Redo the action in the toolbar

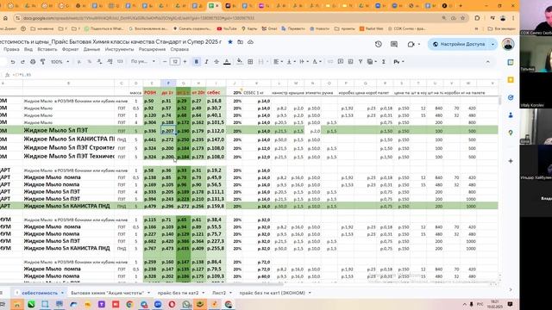tap(22, 62)
